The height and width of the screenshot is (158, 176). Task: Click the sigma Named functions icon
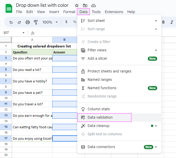(x=83, y=88)
